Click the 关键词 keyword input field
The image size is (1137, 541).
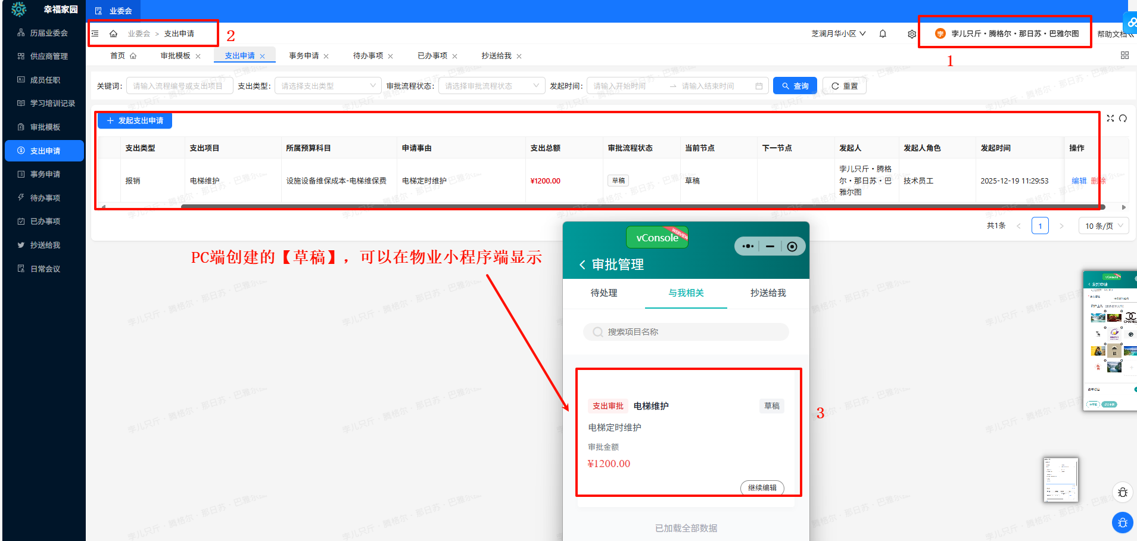179,86
